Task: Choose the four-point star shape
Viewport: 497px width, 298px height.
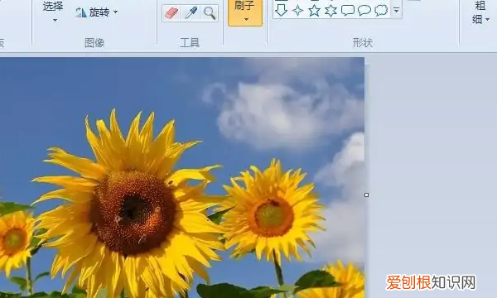Action: click(297, 11)
